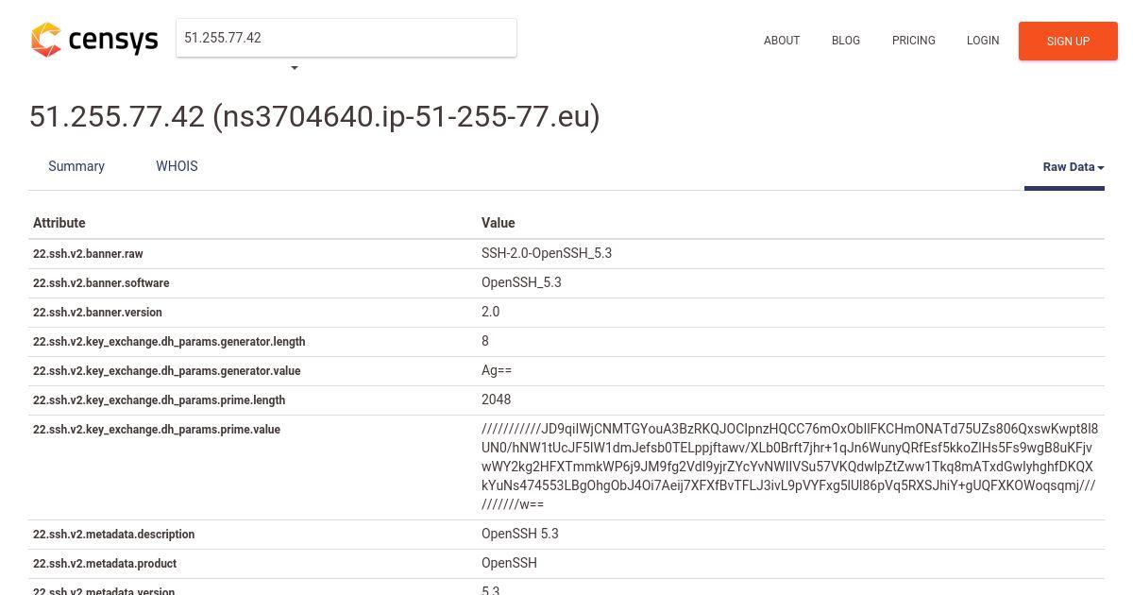Select the dh_params.prime.value attribute label

pos(157,430)
